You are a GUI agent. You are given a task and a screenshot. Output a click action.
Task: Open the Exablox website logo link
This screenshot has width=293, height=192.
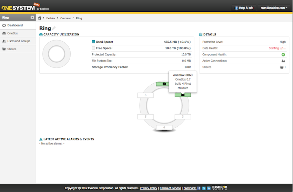(x=220, y=188)
